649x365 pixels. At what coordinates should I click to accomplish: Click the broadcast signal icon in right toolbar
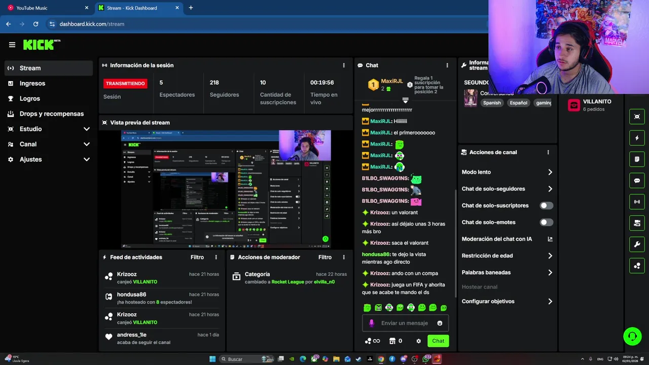click(637, 202)
